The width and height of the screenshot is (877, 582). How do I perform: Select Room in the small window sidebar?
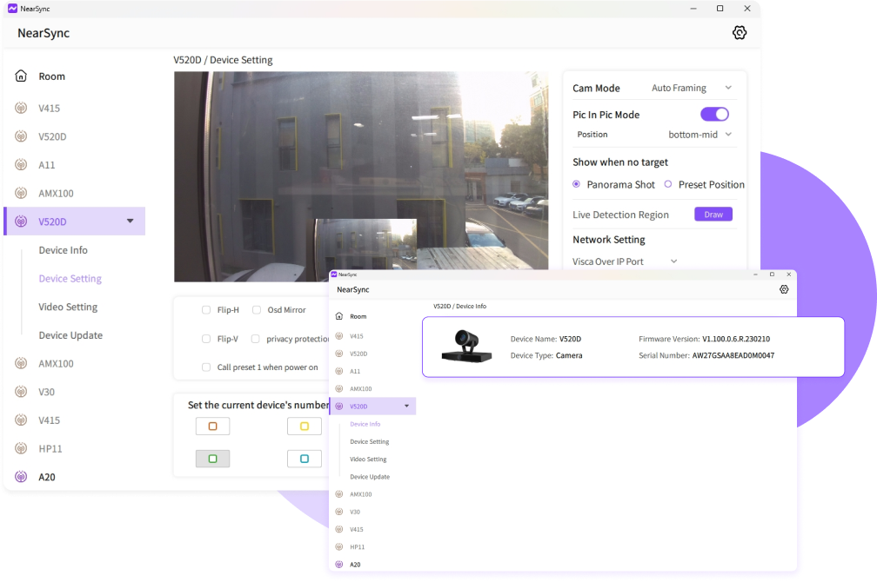pyautogui.click(x=358, y=316)
